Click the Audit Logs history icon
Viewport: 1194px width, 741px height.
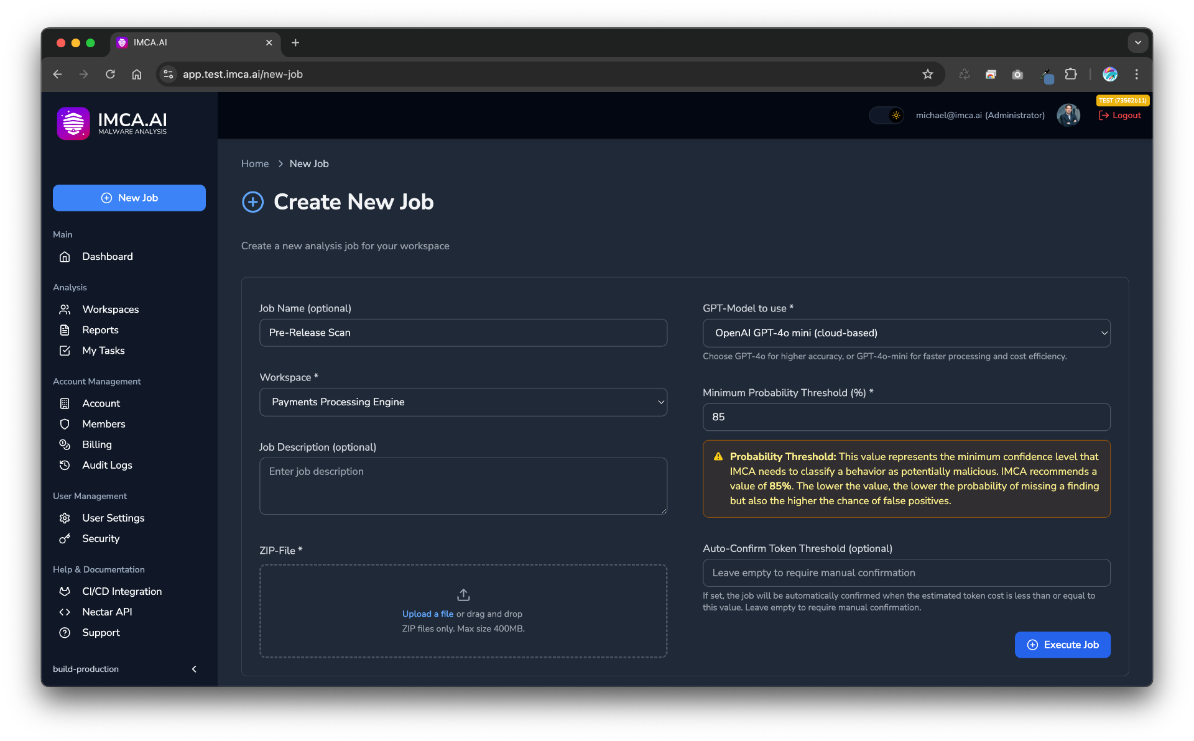click(x=65, y=466)
